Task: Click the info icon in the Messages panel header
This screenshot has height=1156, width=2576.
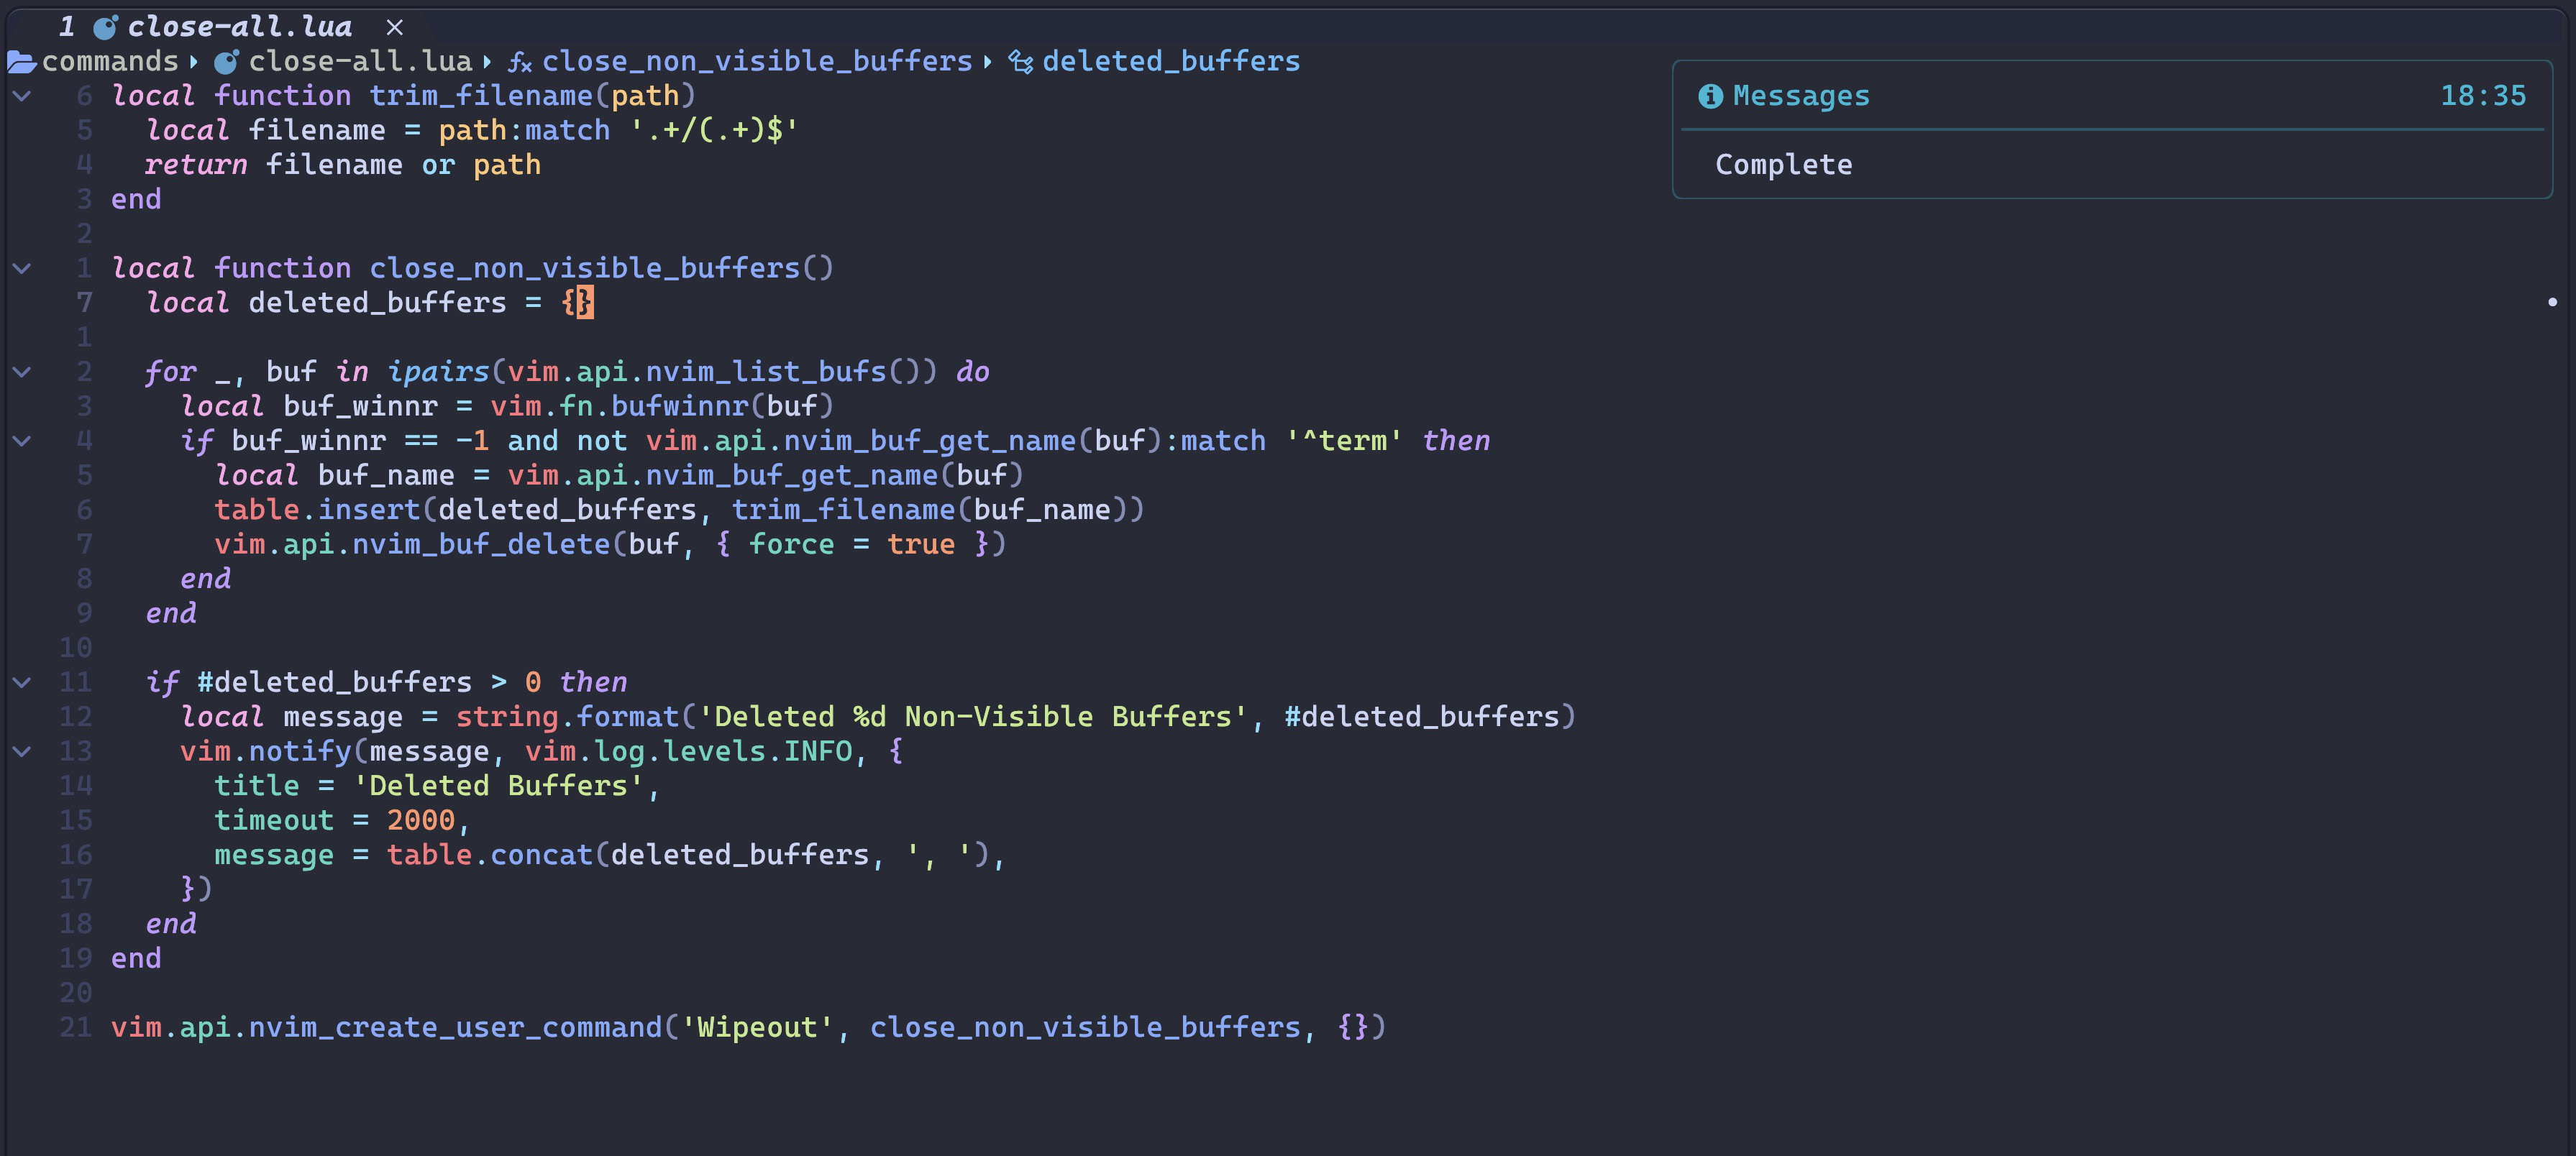Action: coord(1711,95)
